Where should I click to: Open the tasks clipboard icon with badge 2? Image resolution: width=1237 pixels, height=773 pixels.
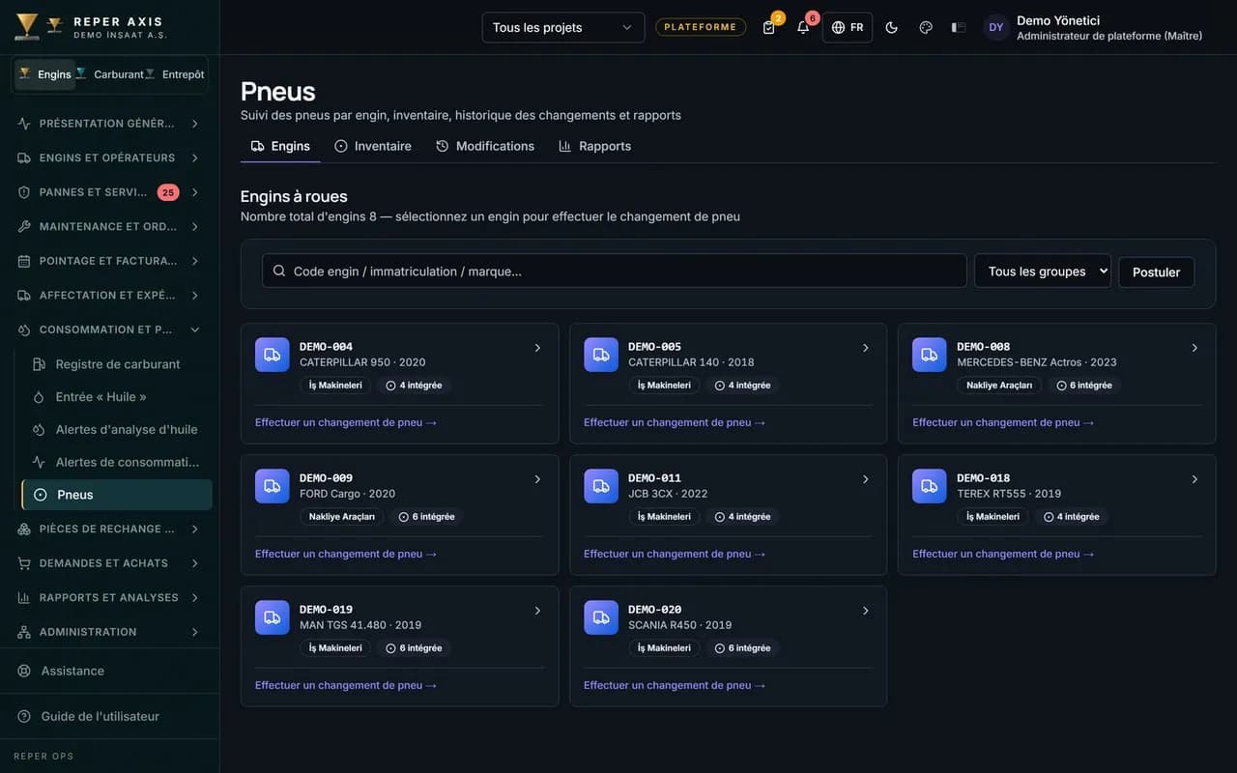(769, 27)
